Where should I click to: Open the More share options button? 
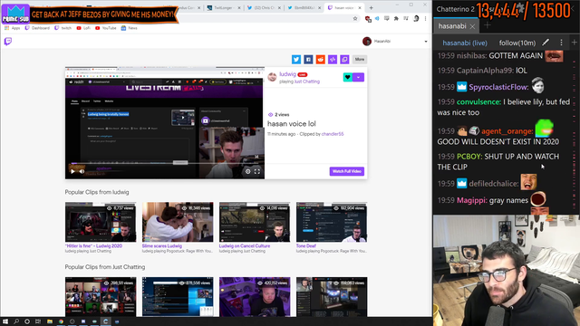point(360,59)
